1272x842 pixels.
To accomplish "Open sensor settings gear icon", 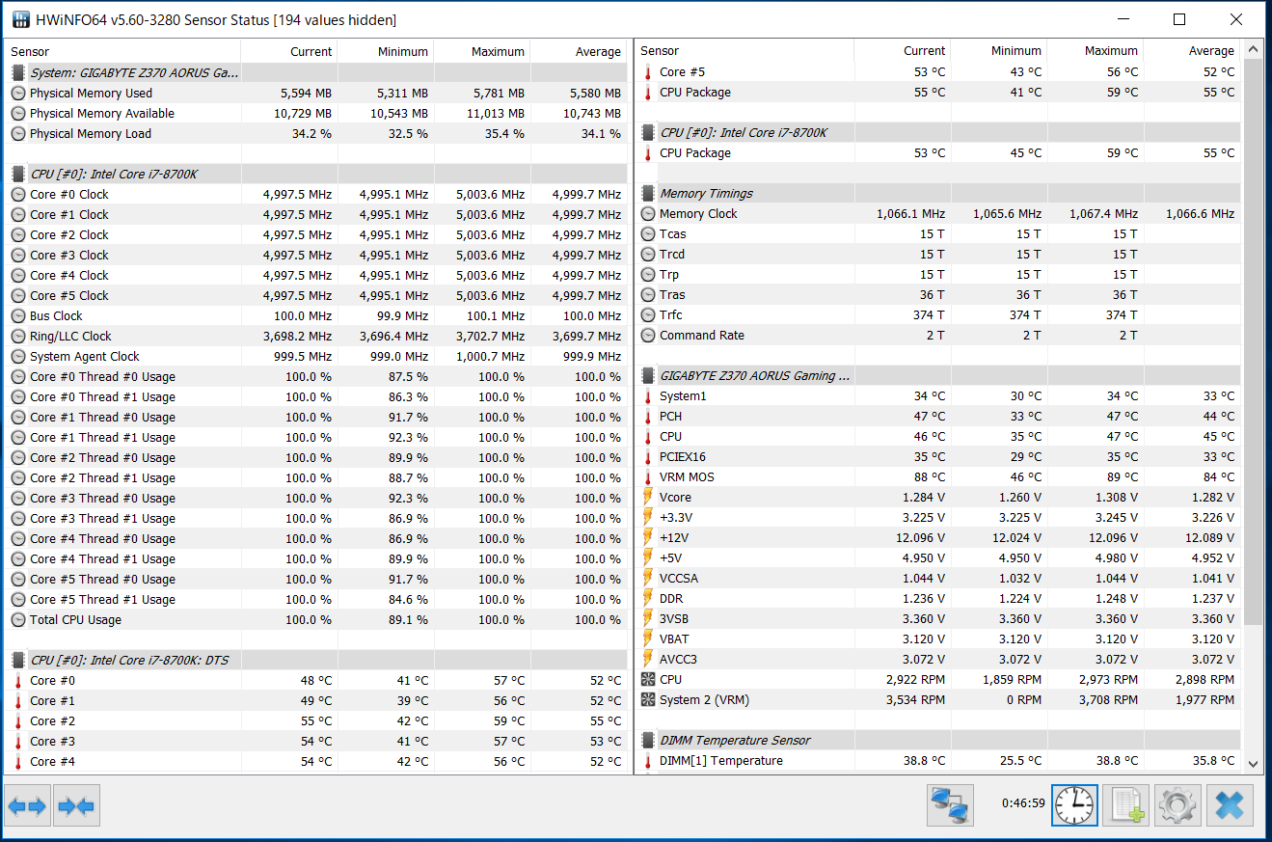I will pos(1177,805).
